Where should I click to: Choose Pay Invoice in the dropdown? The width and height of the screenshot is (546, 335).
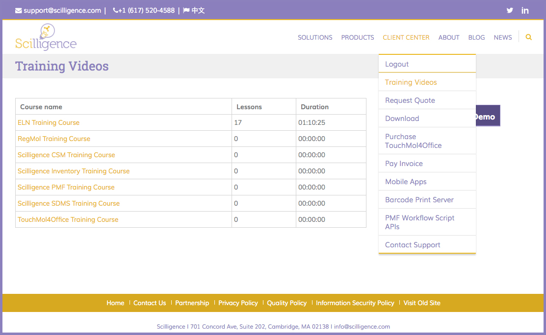click(x=427, y=163)
